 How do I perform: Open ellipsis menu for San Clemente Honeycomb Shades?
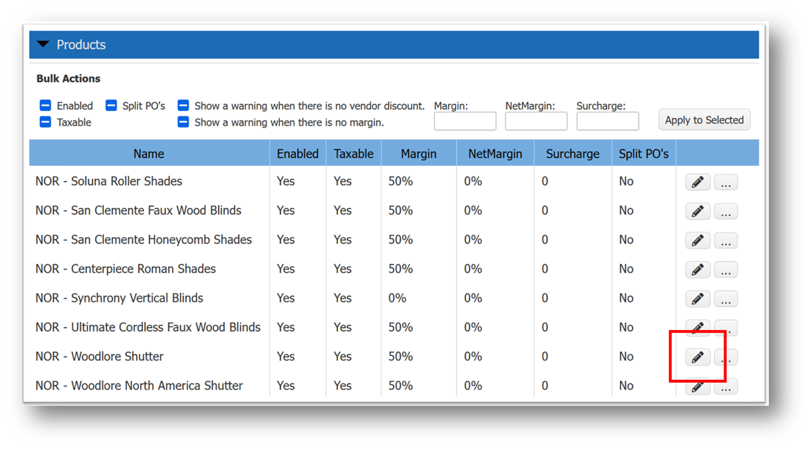click(x=726, y=240)
